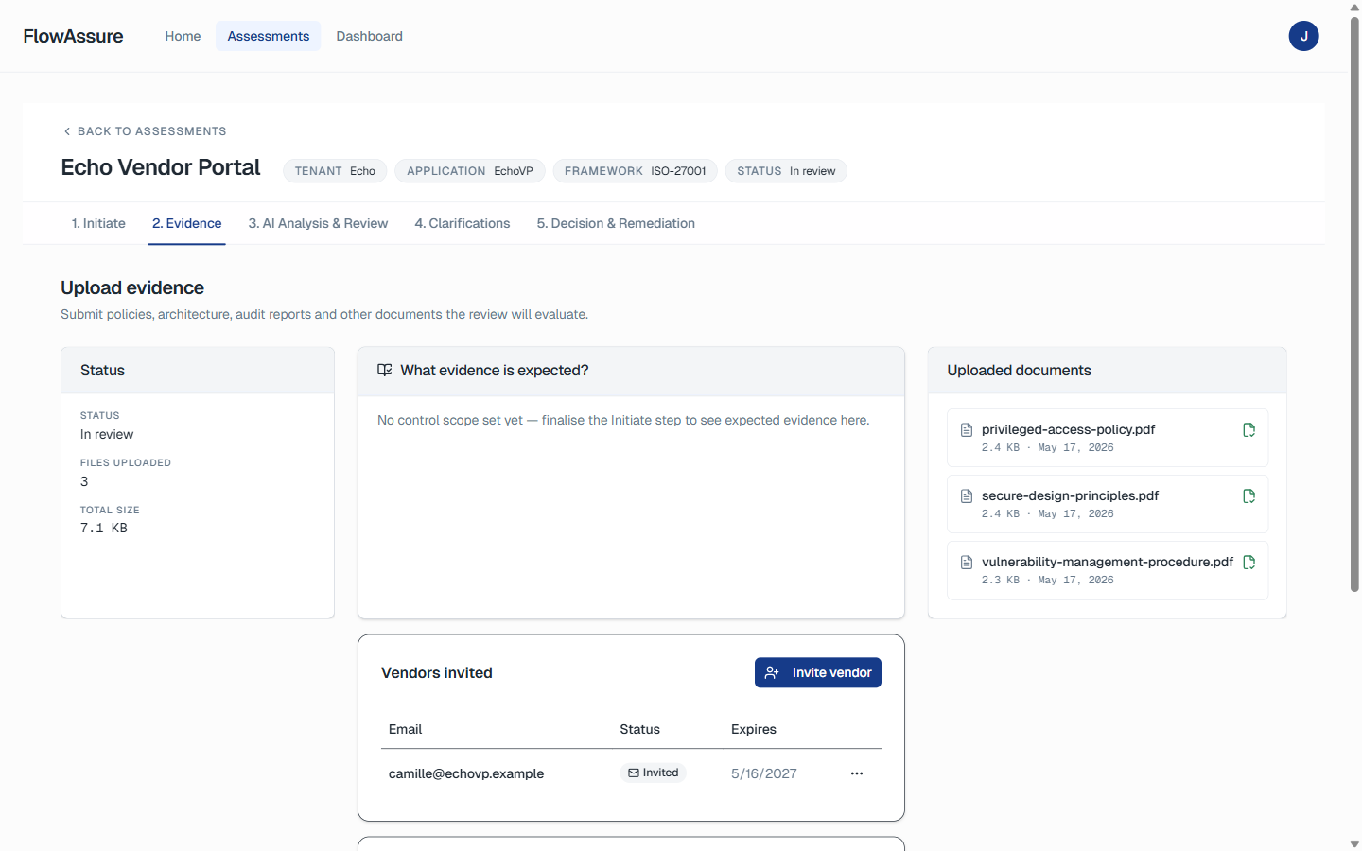The height and width of the screenshot is (851, 1362).
Task: Click the Files Uploaded count 3
Action: 84,481
